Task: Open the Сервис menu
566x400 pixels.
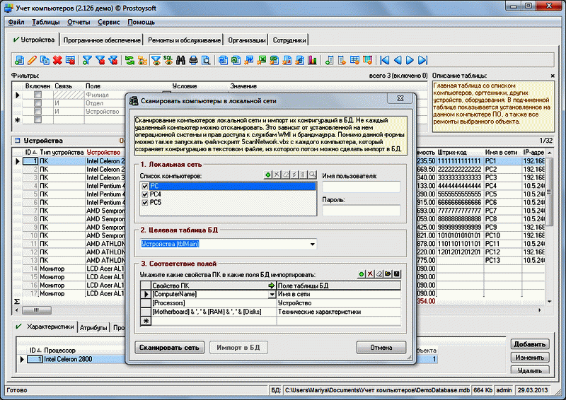Action: [108, 22]
